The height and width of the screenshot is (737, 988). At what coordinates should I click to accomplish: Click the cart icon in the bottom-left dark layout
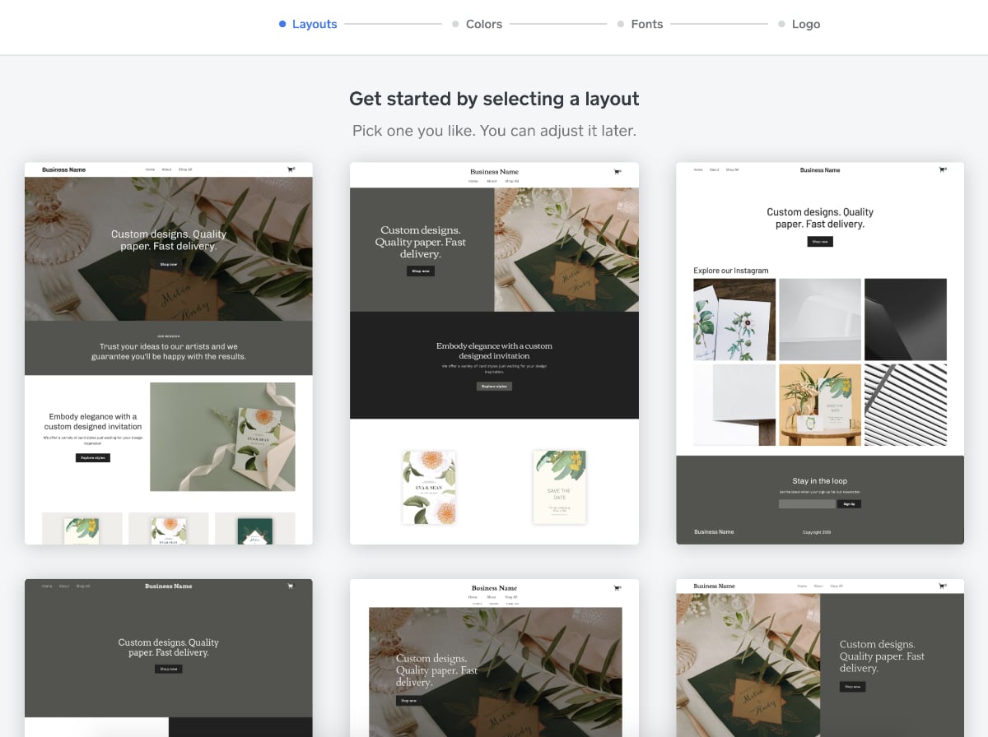(290, 586)
